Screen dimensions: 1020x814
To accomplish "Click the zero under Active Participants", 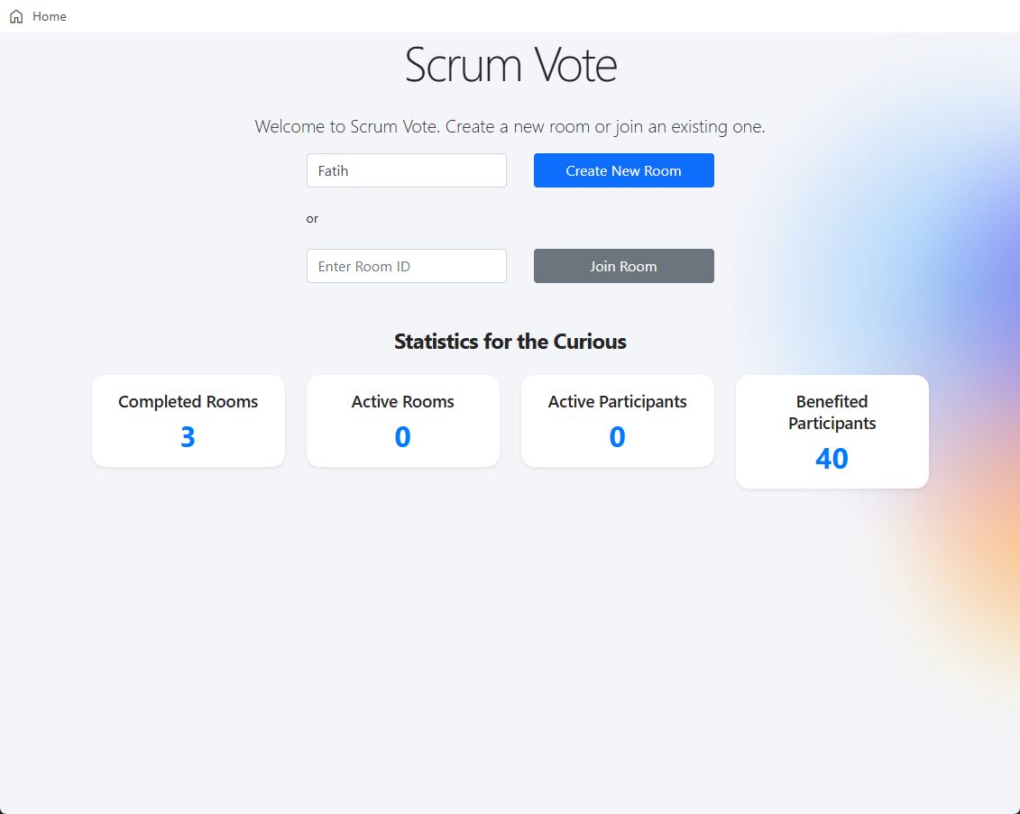I will 617,436.
